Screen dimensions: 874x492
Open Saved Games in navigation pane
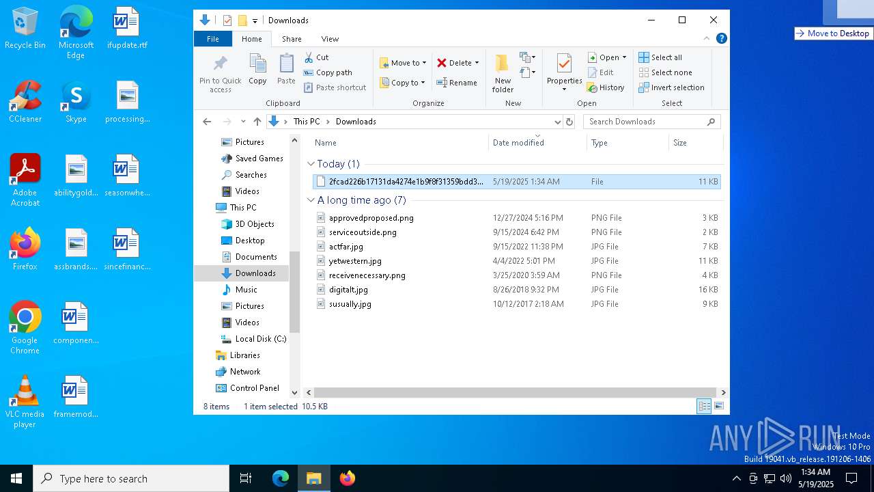252,159
